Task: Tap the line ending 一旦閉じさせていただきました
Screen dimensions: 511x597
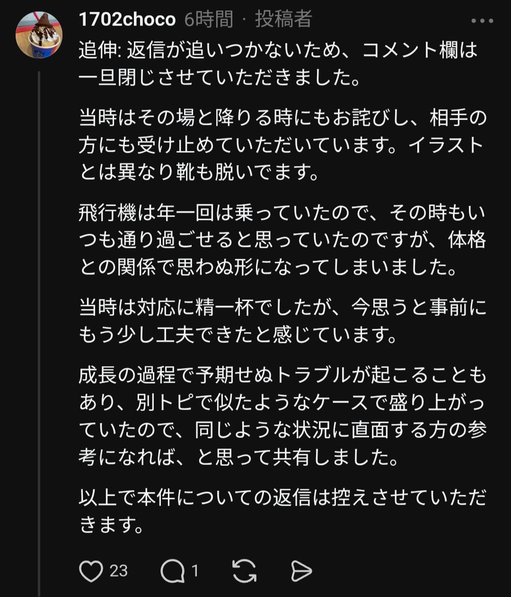Action: (220, 77)
